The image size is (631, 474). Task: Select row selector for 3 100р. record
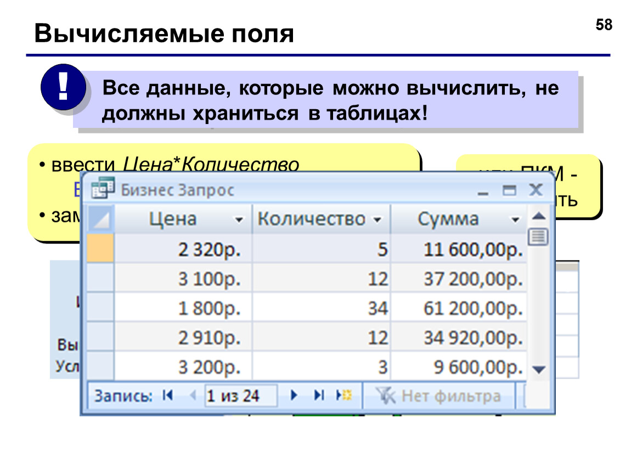click(100, 278)
